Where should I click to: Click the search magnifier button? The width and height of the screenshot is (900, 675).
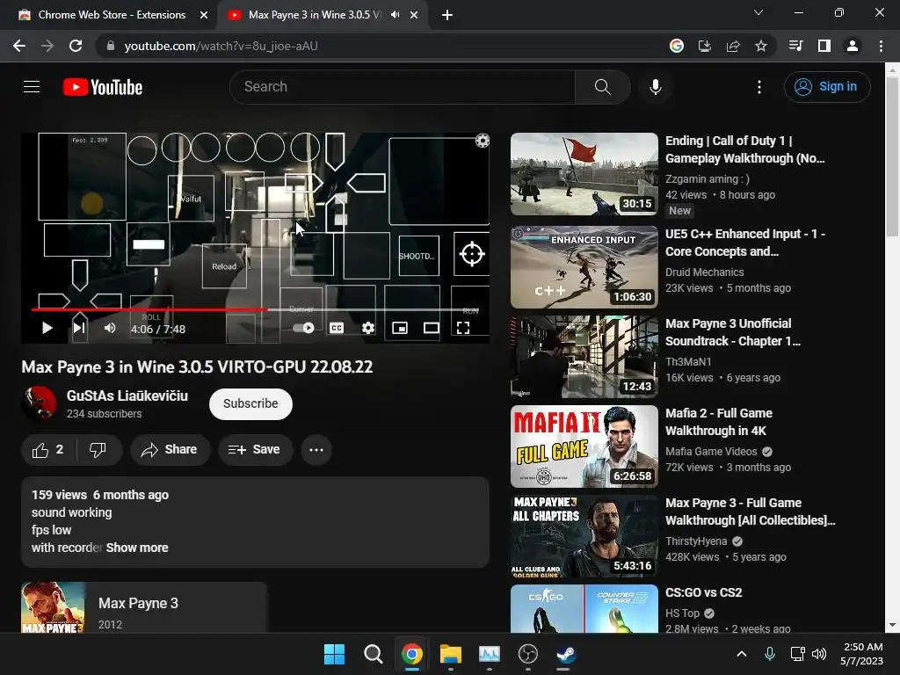point(602,87)
